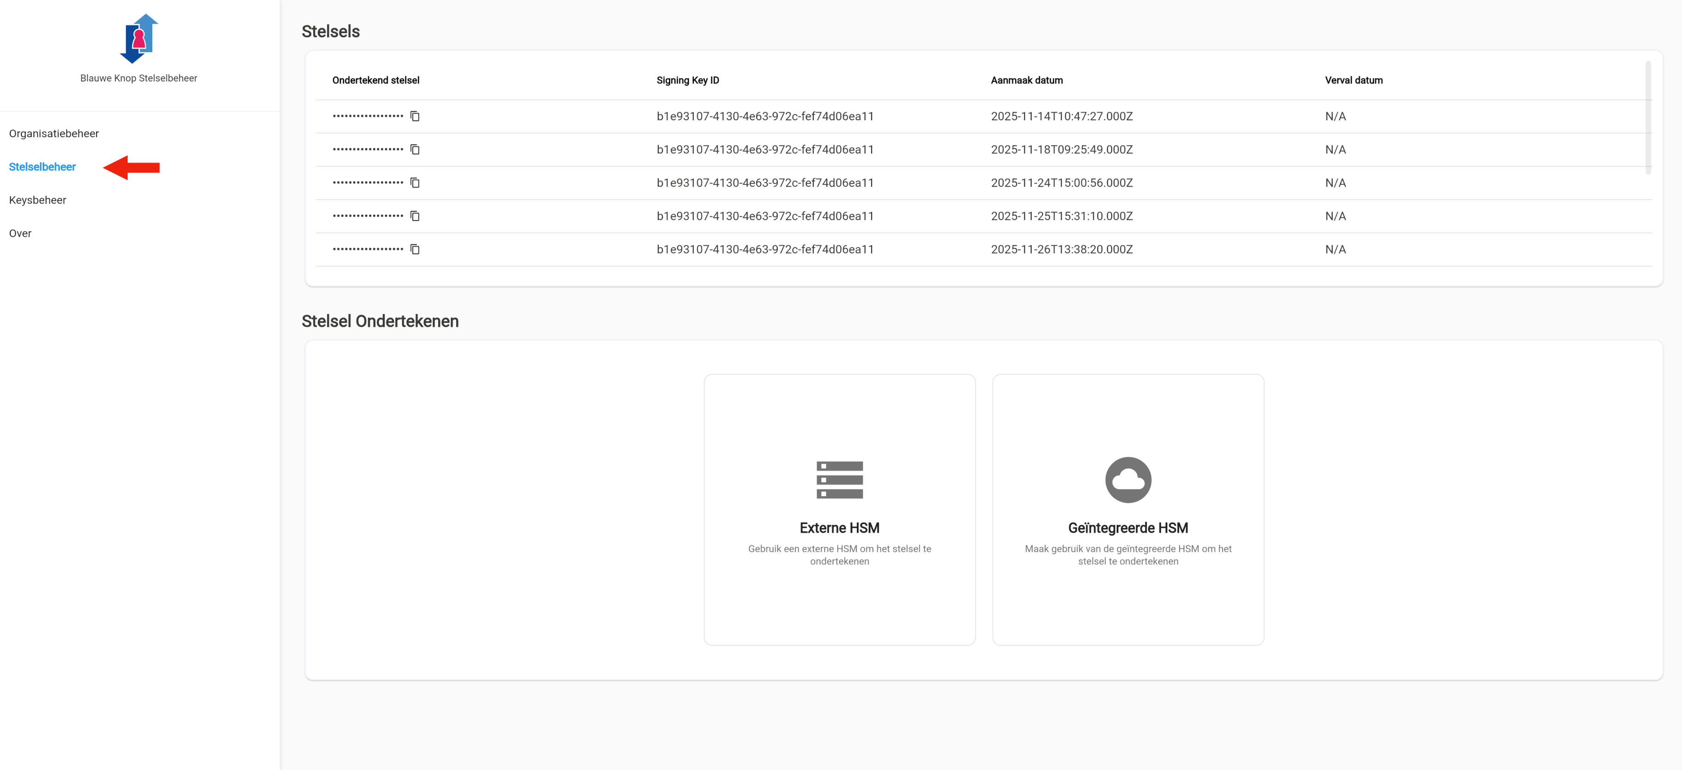Image resolution: width=1682 pixels, height=770 pixels.
Task: Click the Aanmaak datum column header
Action: tap(1027, 80)
